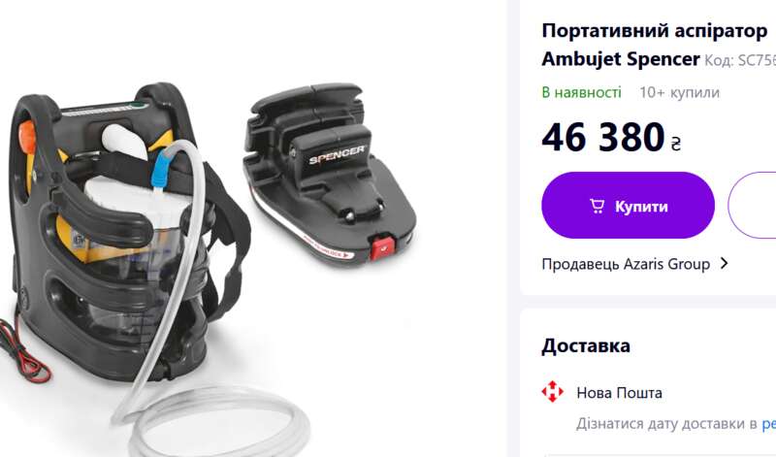Expand seller details chevron arrow

pyautogui.click(x=725, y=263)
